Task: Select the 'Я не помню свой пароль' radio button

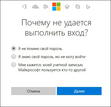Action: (x=13, y=48)
